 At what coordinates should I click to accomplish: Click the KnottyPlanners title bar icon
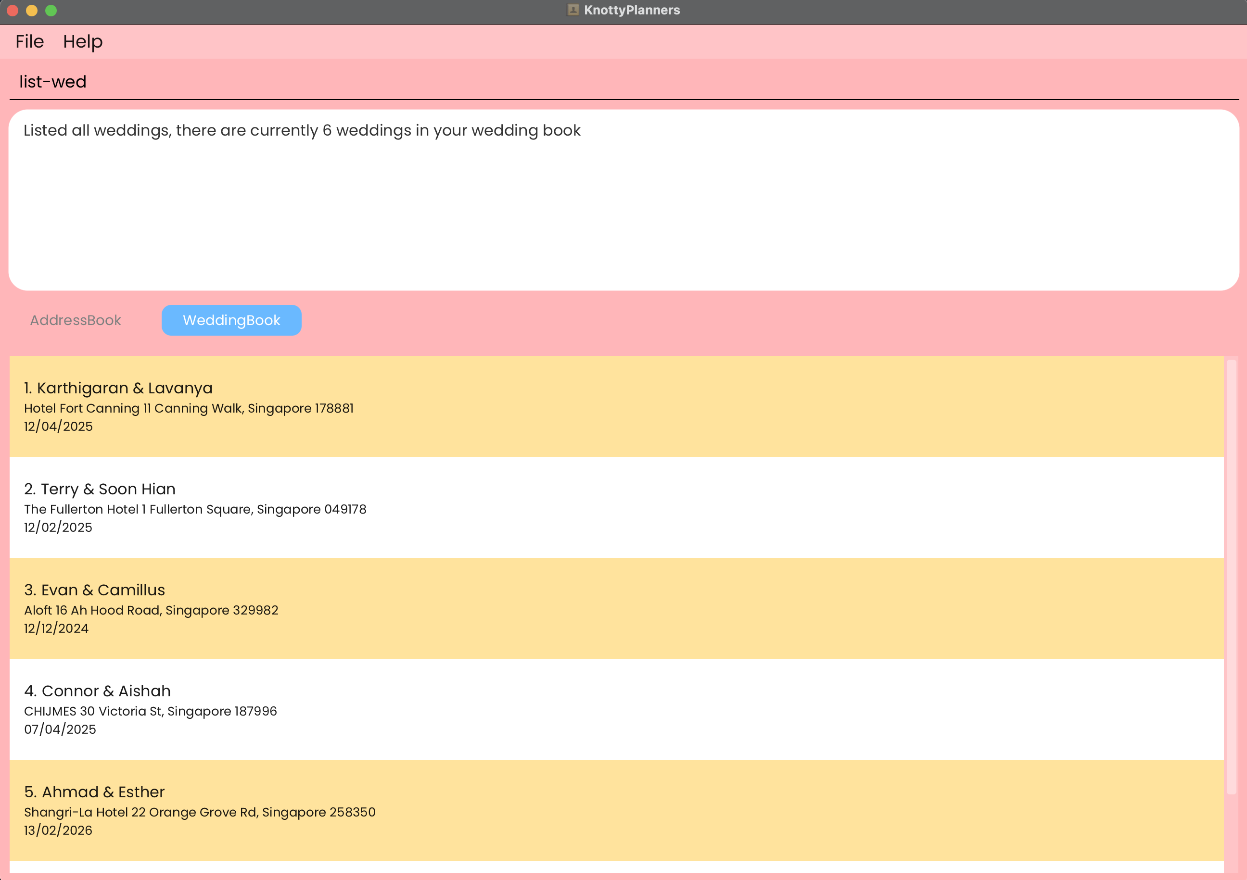point(573,10)
